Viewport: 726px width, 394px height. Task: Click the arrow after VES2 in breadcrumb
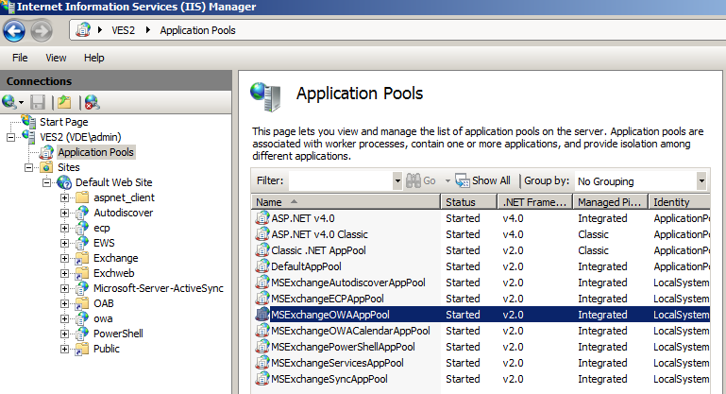tap(147, 30)
